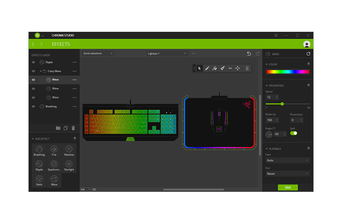Viewport: 342px width, 224px height.
Task: Add a Starlight effect
Action: tap(69, 165)
